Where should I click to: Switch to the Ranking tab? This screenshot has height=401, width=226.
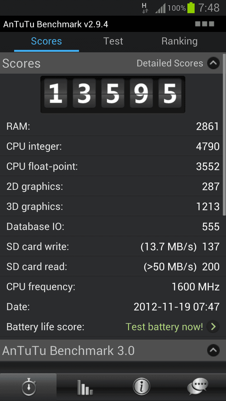point(180,41)
